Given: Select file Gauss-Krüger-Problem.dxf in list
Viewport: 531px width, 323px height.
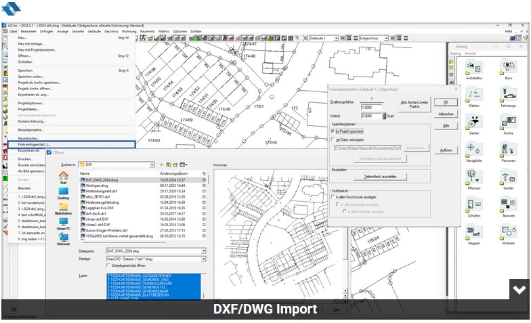Looking at the screenshot, I should pyautogui.click(x=106, y=230).
